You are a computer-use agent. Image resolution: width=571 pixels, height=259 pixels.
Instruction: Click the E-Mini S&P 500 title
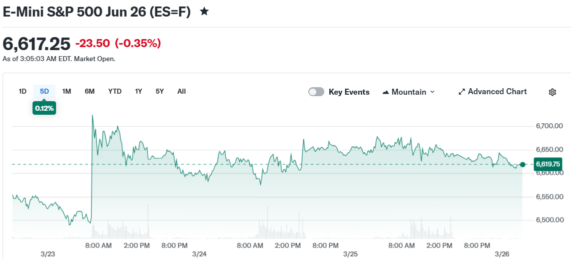[x=97, y=12]
